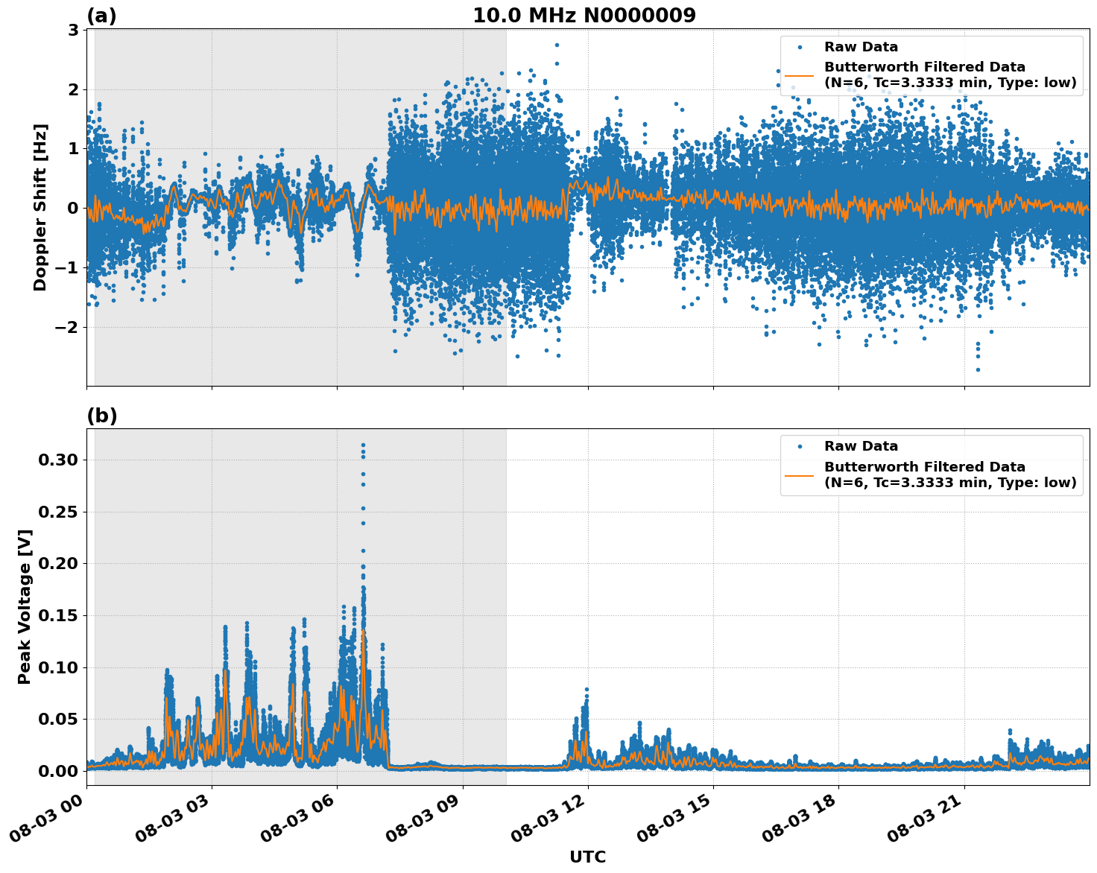Click the tallest voltage spike near 08-03 06
The image size is (1097, 873).
363,462
